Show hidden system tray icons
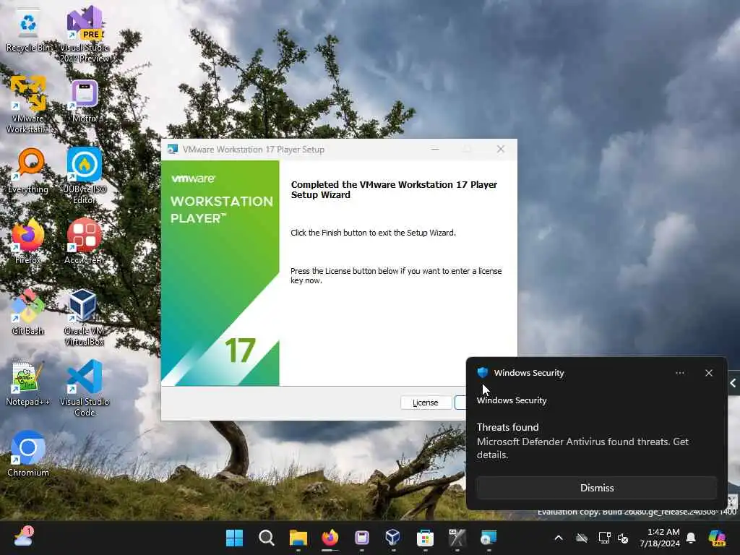The width and height of the screenshot is (740, 555). [559, 538]
